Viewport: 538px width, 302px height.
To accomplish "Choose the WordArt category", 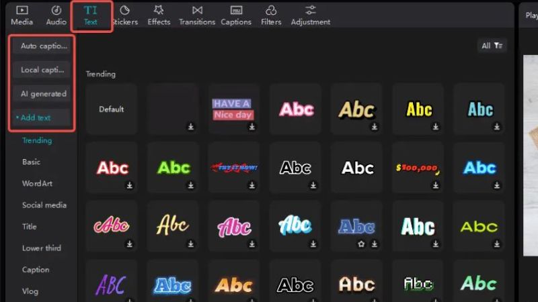I will point(37,183).
